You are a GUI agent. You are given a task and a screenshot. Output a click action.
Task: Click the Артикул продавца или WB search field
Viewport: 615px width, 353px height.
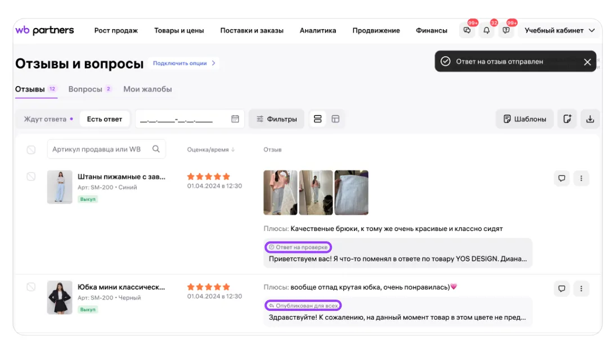coord(100,149)
